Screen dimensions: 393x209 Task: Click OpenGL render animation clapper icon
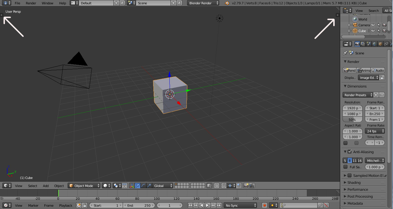click(252, 186)
